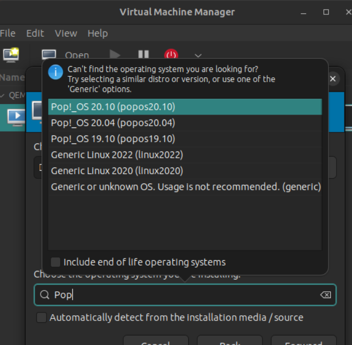This screenshot has height=345, width=352.
Task: Enable Include end of life operating systems
Action: 55,262
